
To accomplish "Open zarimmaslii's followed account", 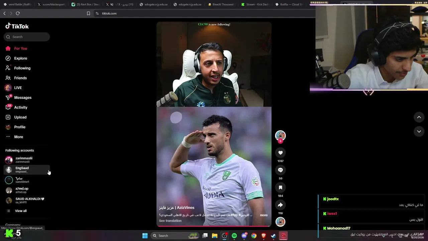I will [27, 160].
